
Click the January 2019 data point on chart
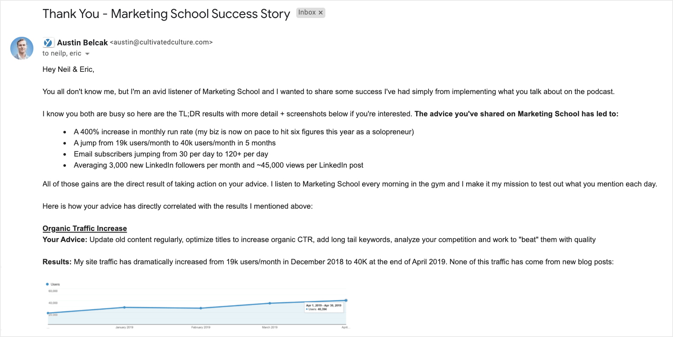[x=124, y=307]
